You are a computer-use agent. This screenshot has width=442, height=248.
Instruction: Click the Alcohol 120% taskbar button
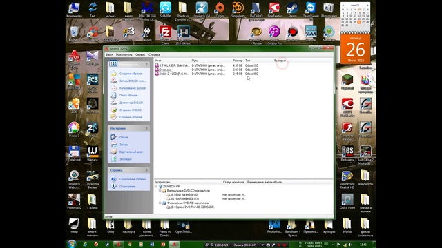(x=174, y=245)
